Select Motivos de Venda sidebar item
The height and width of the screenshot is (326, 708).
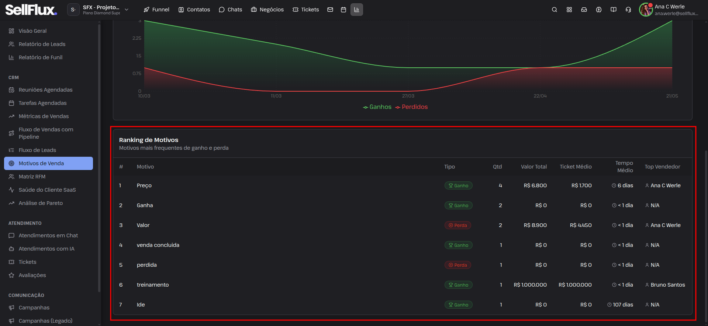[48, 163]
